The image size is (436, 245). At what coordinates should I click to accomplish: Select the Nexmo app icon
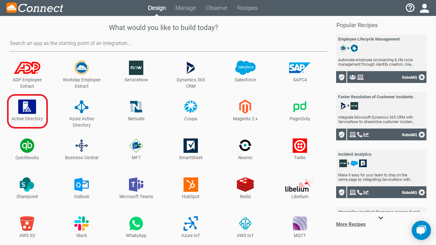click(x=245, y=145)
